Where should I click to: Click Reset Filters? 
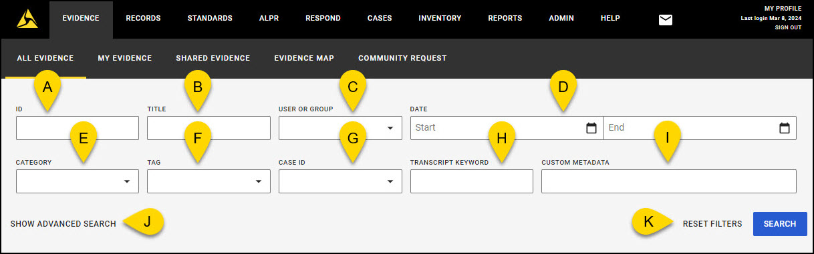712,224
